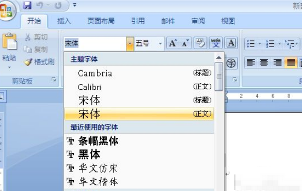Open the 视图 ribbon tab
This screenshot has height=191, width=302.
[228, 21]
